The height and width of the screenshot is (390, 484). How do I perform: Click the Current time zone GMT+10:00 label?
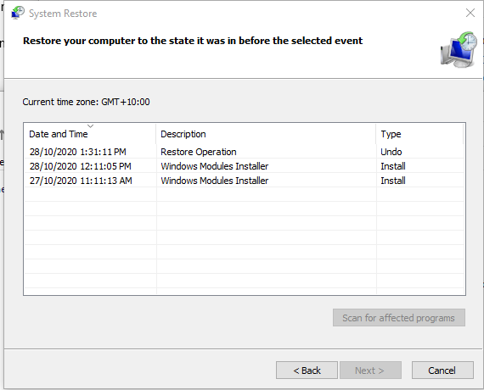(x=86, y=102)
